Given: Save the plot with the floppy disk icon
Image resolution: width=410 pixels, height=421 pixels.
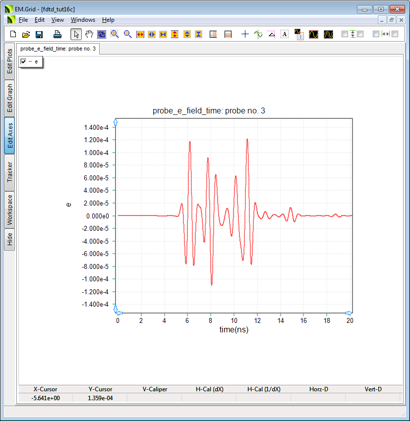Looking at the screenshot, I should click(39, 34).
